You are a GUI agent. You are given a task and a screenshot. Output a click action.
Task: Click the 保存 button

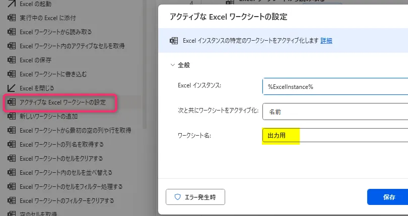pyautogui.click(x=389, y=197)
